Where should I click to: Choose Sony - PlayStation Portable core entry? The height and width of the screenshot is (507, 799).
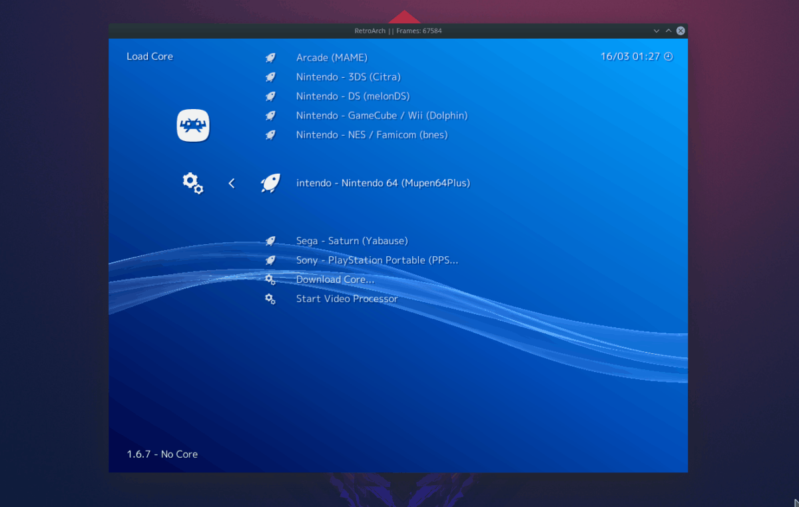(x=377, y=260)
